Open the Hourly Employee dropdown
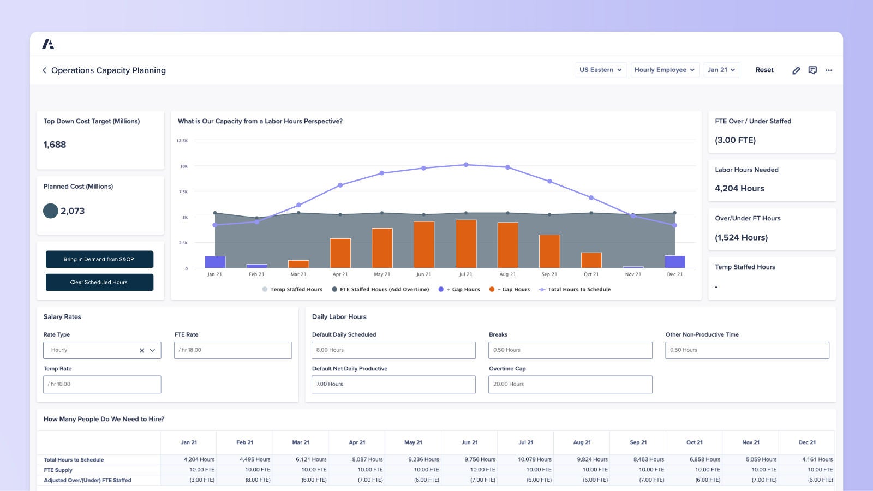873x491 pixels. tap(665, 70)
